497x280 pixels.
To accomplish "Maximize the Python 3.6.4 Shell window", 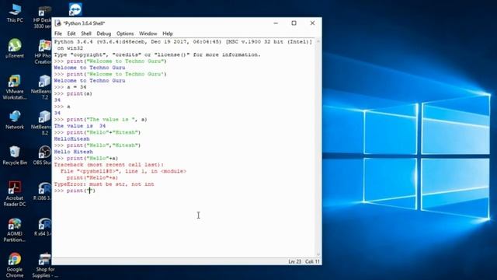I will coord(294,23).
